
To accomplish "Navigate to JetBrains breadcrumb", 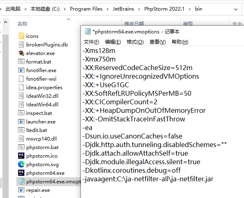I will 123,9.
